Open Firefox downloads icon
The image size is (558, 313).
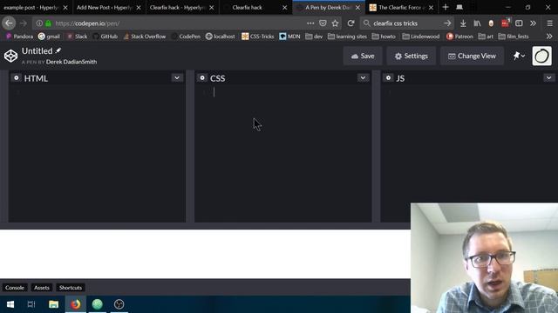click(x=463, y=23)
